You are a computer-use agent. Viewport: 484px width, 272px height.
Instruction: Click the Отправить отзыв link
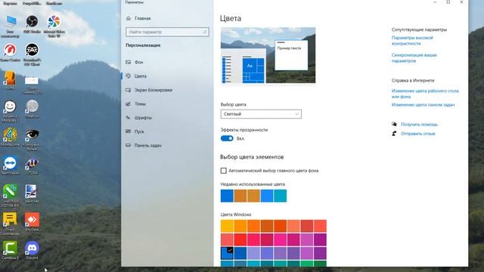(x=418, y=134)
